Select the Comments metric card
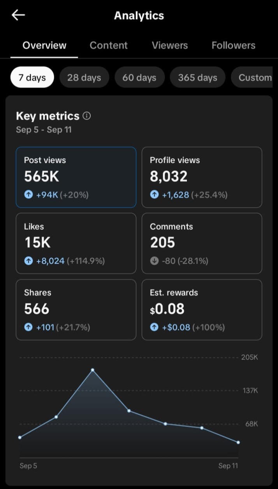 click(x=202, y=243)
